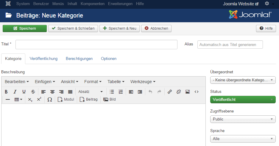
Task: Select the Kategorie tab
Action: click(13, 59)
